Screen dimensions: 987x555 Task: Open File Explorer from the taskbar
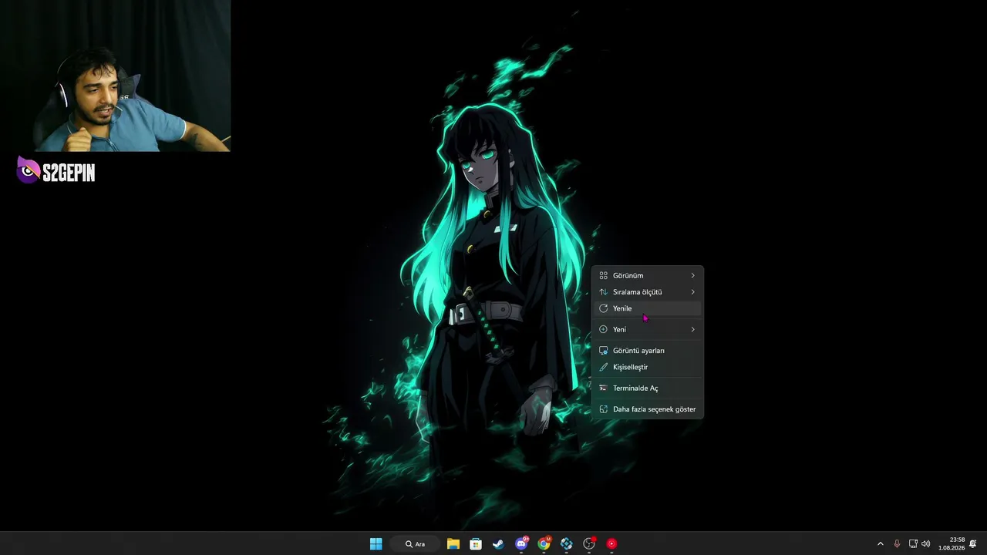[453, 543]
